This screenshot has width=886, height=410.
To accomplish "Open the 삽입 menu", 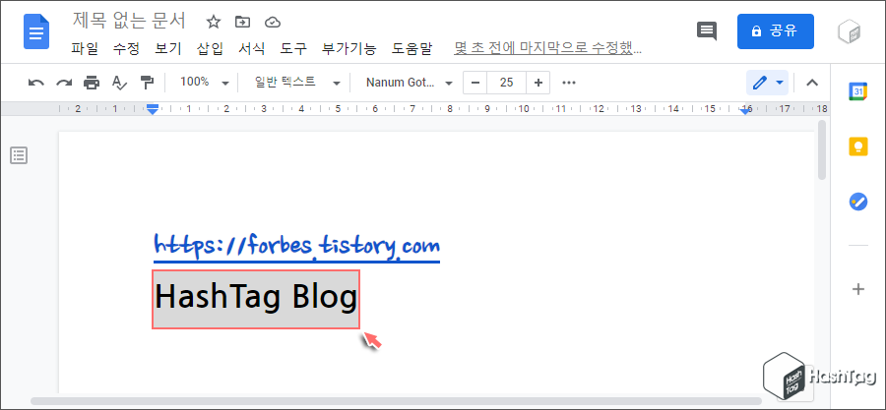I will point(210,49).
